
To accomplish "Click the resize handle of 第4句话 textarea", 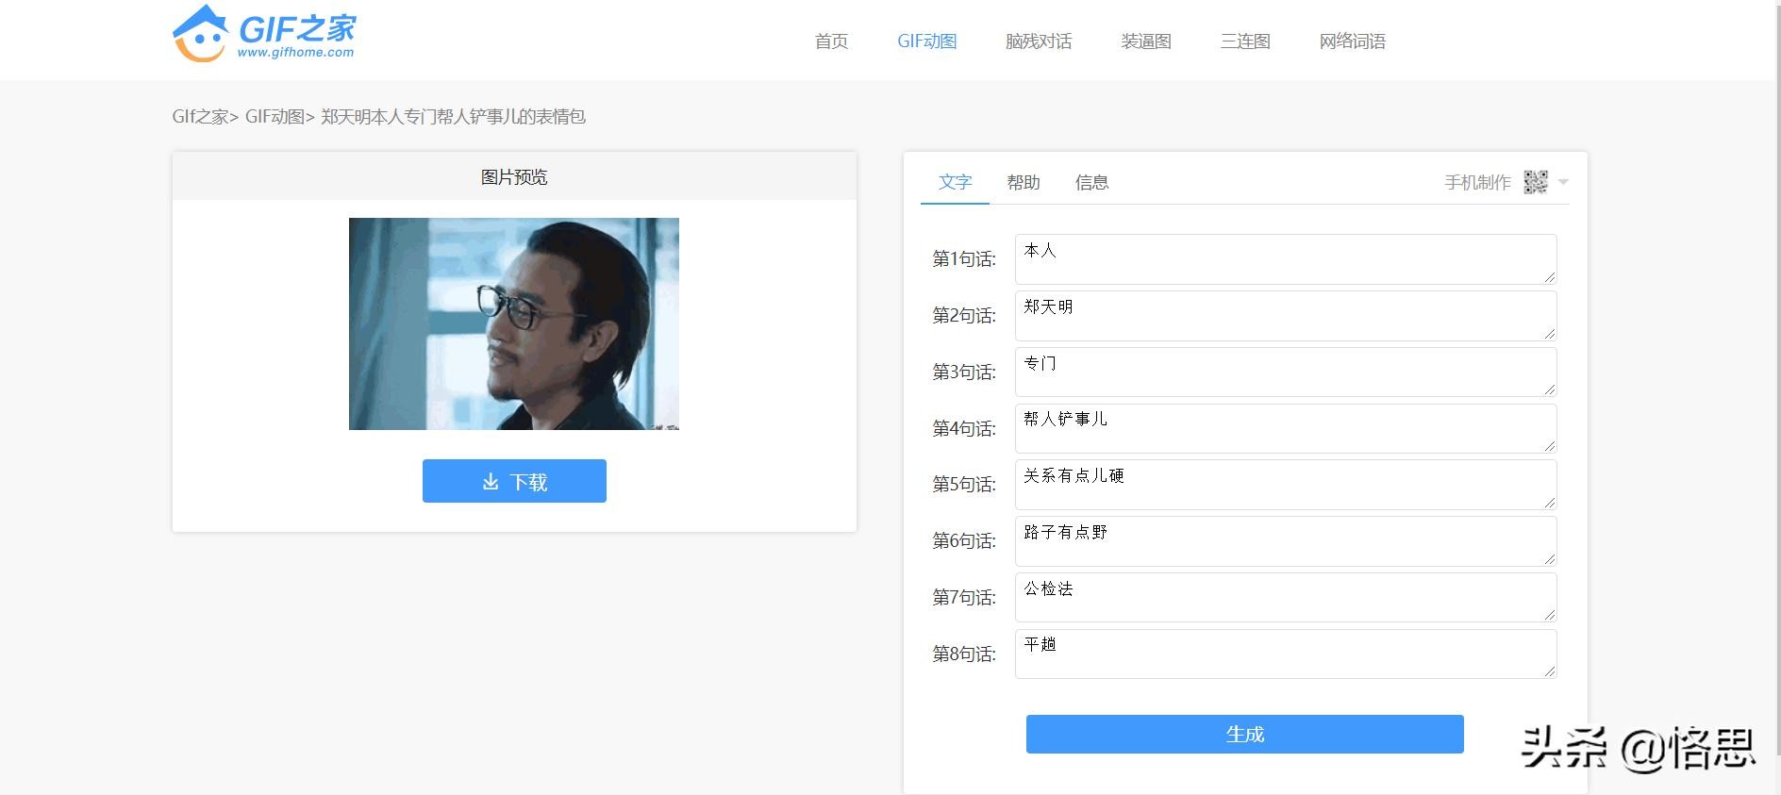I will click(1549, 445).
